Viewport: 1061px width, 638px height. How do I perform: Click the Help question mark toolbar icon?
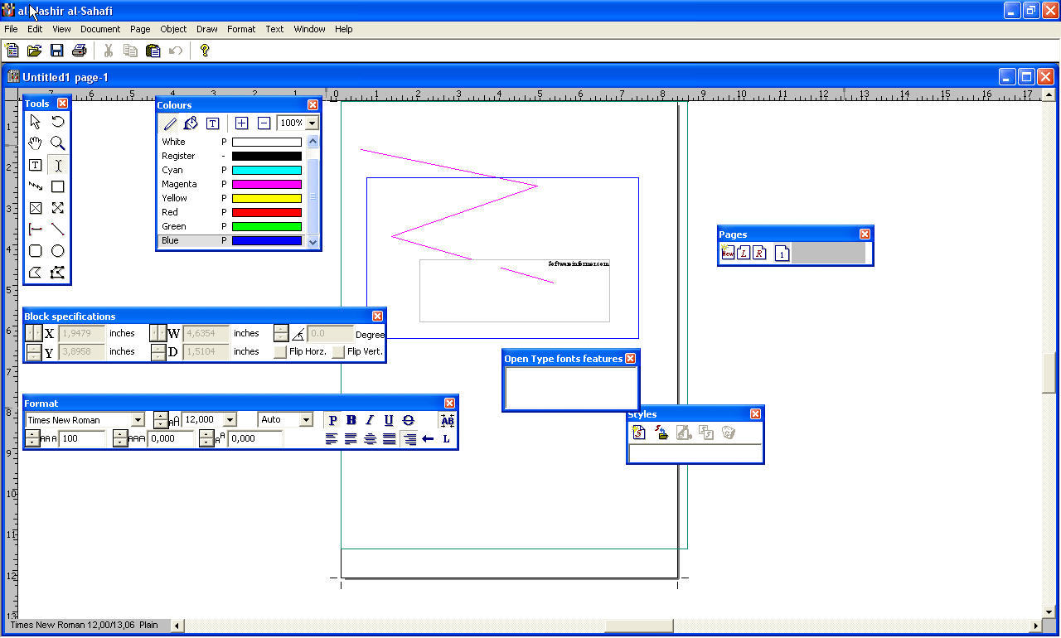pos(205,51)
